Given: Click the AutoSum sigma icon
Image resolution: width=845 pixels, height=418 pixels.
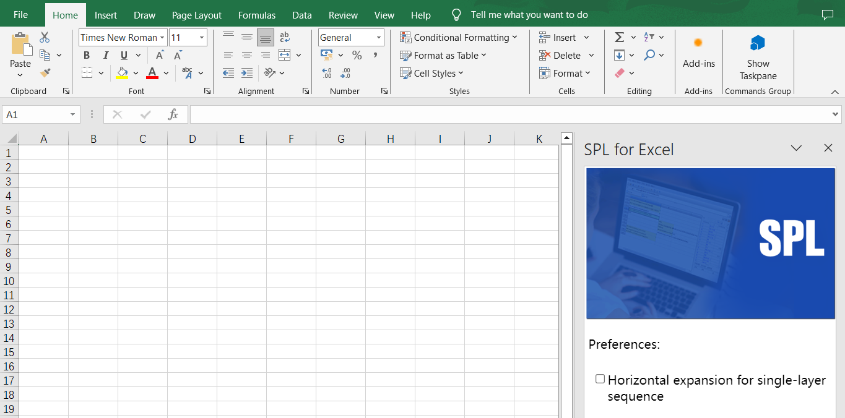Looking at the screenshot, I should pyautogui.click(x=619, y=38).
